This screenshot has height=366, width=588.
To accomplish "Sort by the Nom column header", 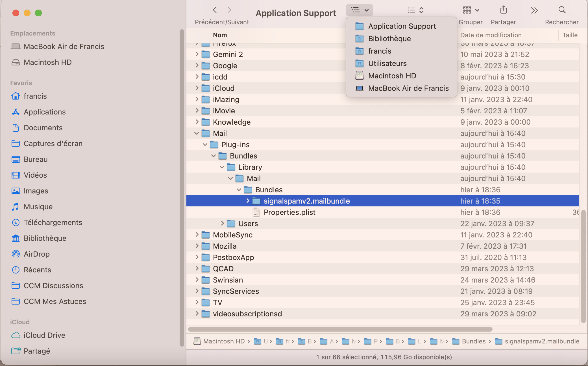I will [220, 35].
